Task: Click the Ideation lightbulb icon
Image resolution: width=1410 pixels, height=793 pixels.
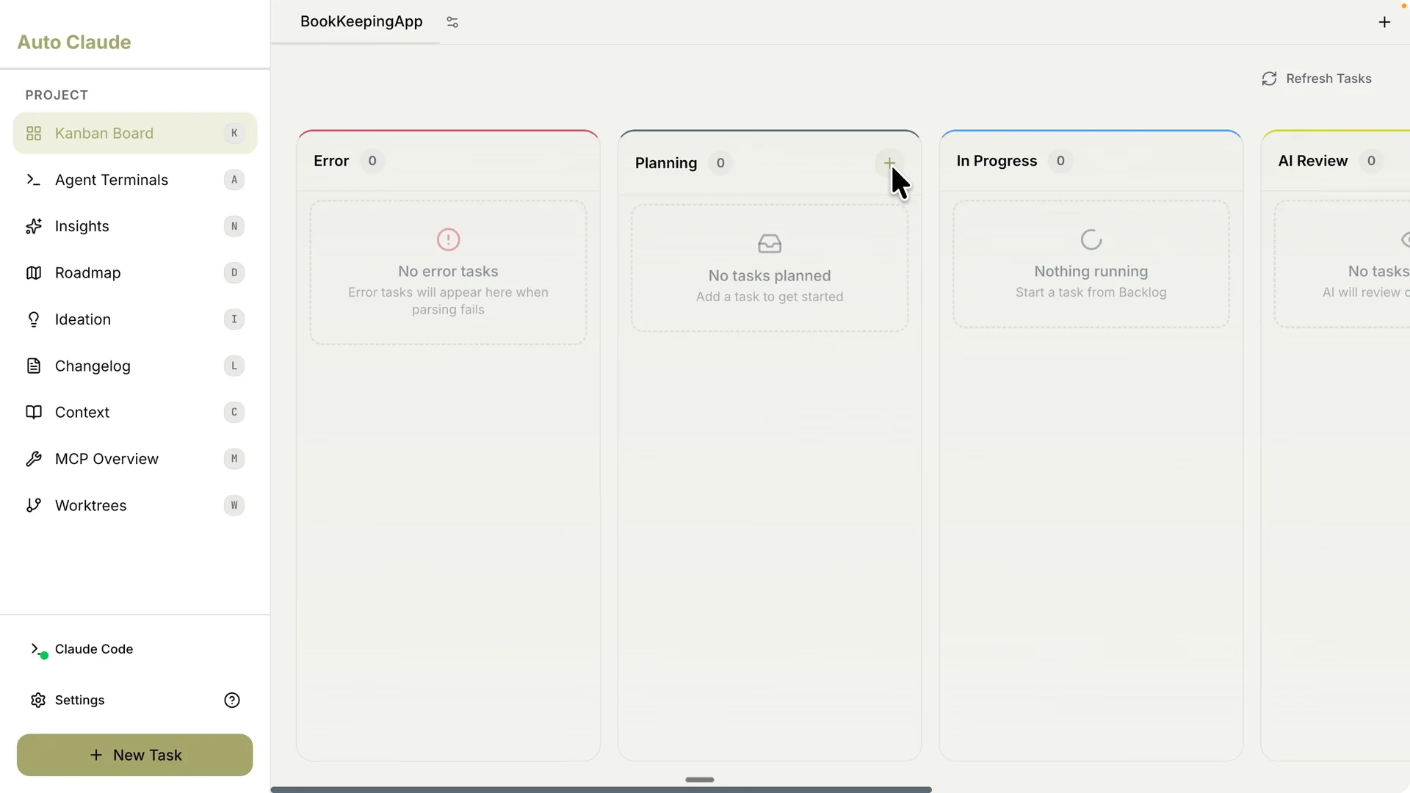Action: pyautogui.click(x=34, y=319)
